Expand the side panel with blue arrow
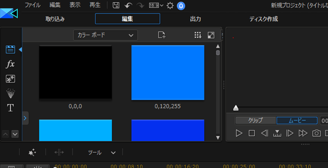328x168 pixels. 25,117
